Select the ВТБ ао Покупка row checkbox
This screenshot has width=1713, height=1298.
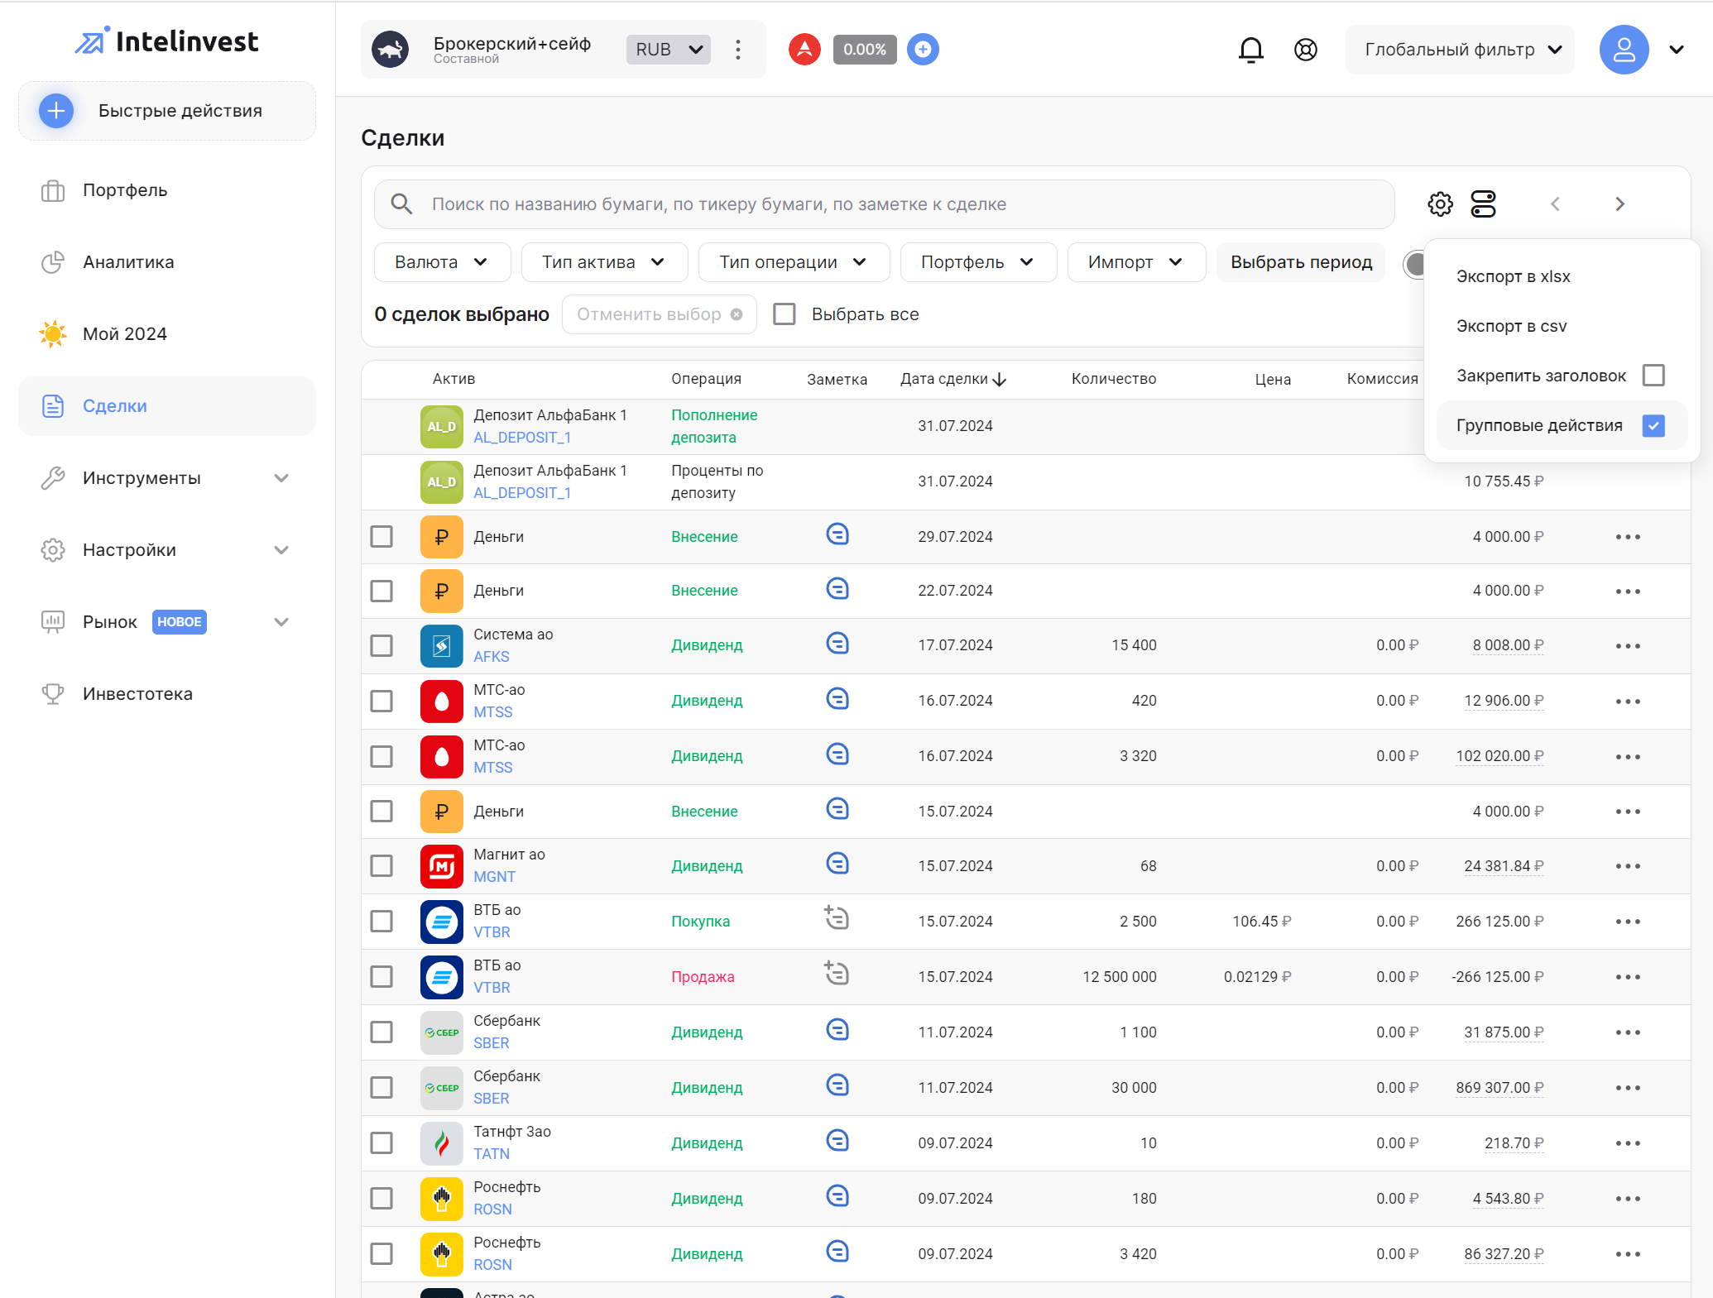click(381, 922)
